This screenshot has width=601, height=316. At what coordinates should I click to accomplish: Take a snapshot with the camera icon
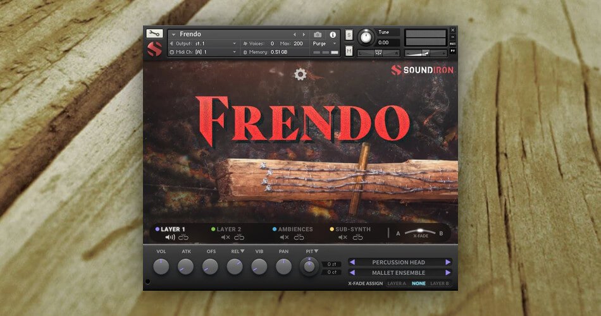[318, 35]
